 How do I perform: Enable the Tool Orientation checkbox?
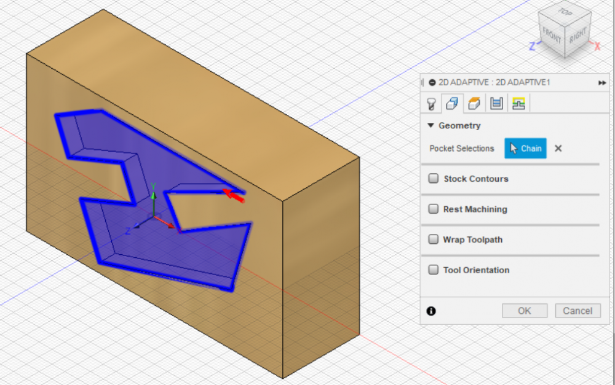point(434,270)
